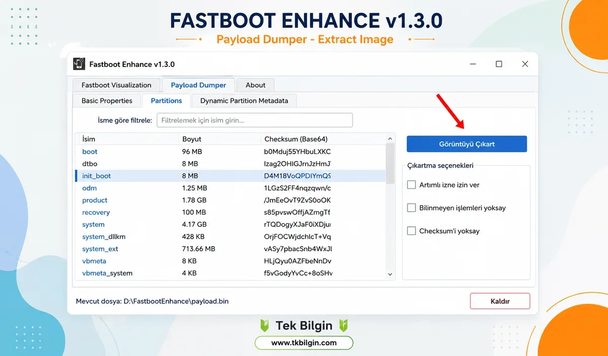Click the 4 KB size cell
Screen dimensions: 608x356
click(x=189, y=273)
